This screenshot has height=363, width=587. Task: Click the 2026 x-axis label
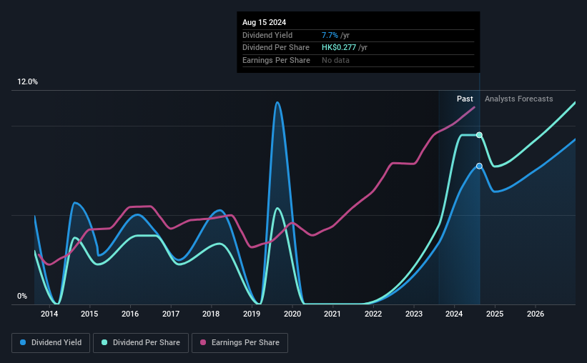pos(536,314)
